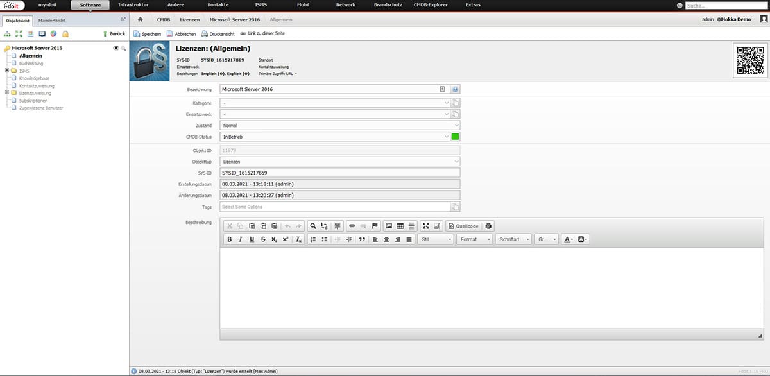Open the Druckansicht print view
Screen dimensions: 770x376
(218, 33)
